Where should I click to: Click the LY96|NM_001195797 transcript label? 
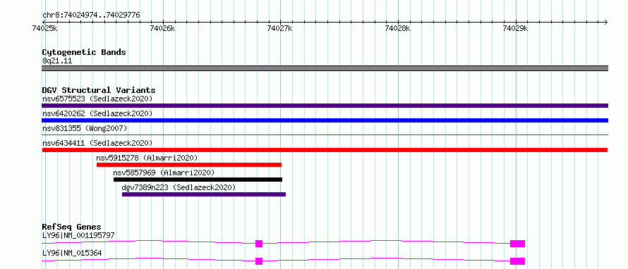[78, 235]
